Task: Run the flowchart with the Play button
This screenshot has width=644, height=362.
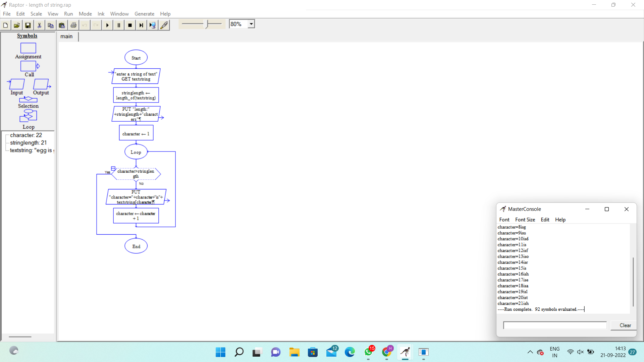Action: coord(107,25)
